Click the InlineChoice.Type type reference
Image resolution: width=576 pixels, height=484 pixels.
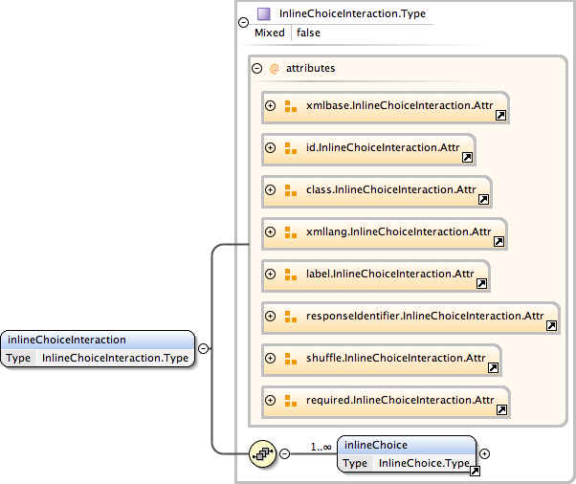[x=423, y=463]
